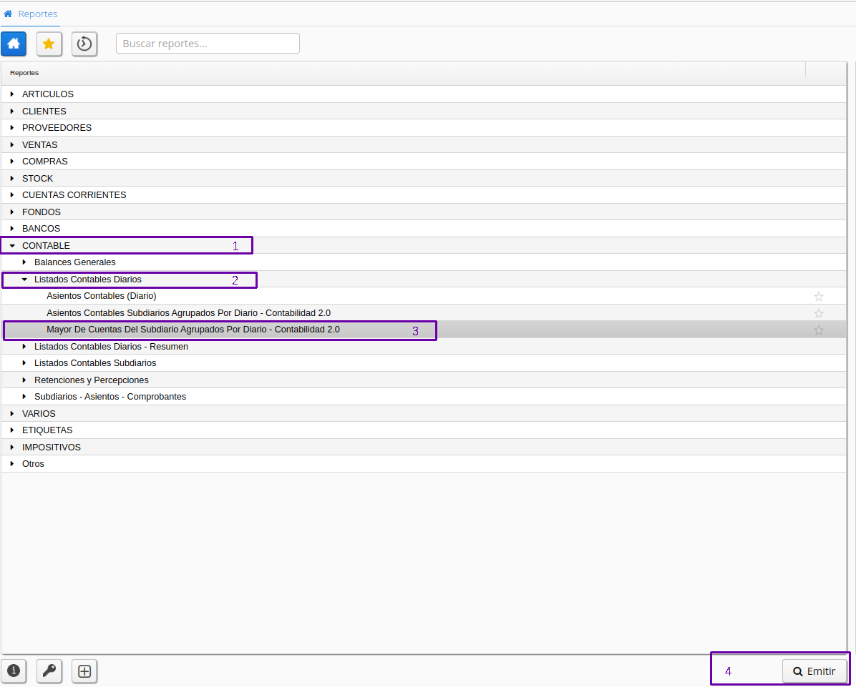This screenshot has height=687, width=856.
Task: Expand the BANCOS category arrow
Action: point(12,229)
